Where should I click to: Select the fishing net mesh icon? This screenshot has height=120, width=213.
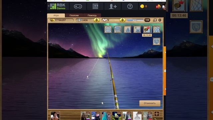156,29
